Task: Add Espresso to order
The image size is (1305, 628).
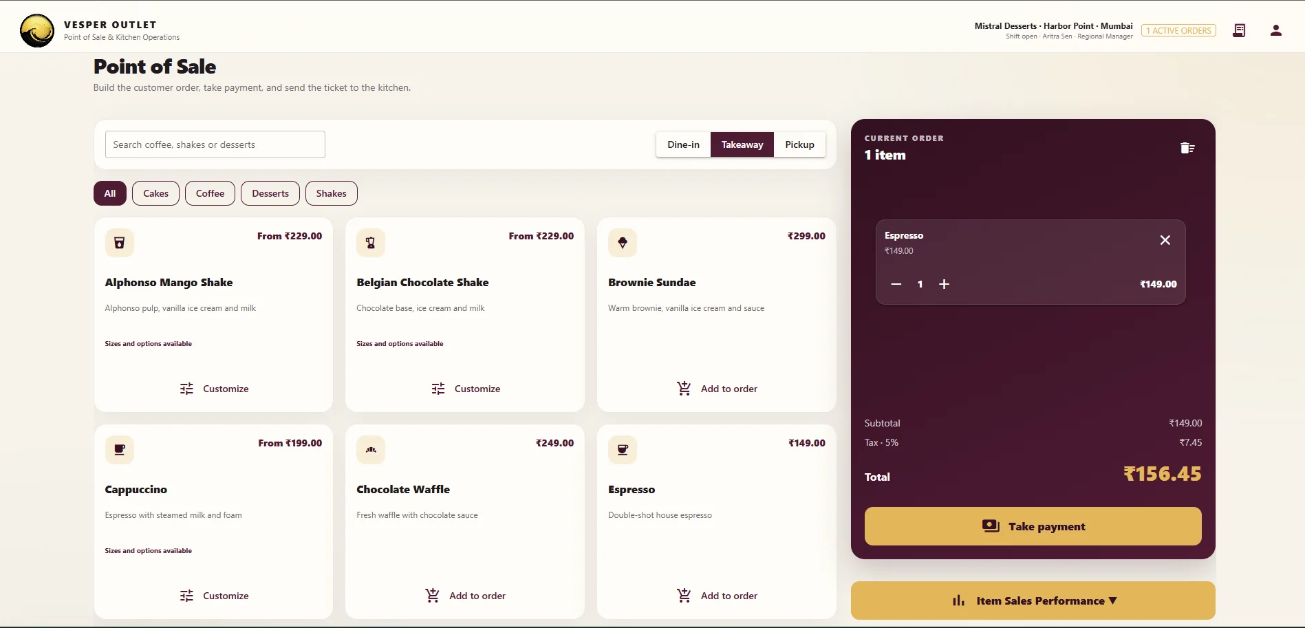Action: tap(717, 596)
